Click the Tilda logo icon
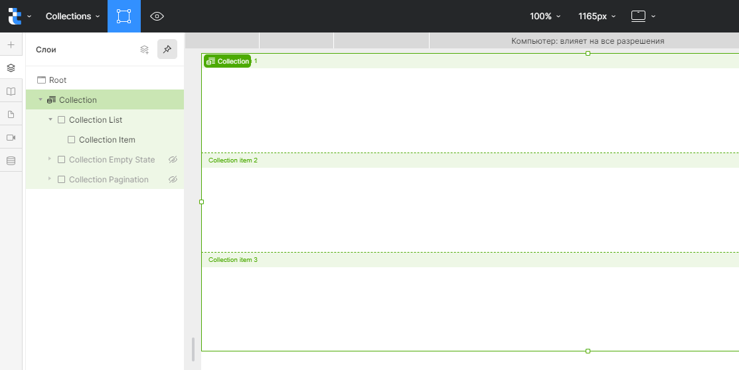This screenshot has width=739, height=370. click(15, 16)
